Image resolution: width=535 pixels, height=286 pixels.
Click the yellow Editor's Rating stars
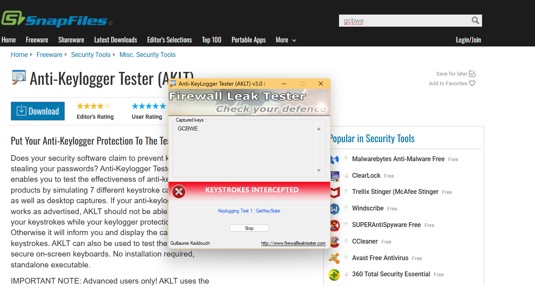93,106
